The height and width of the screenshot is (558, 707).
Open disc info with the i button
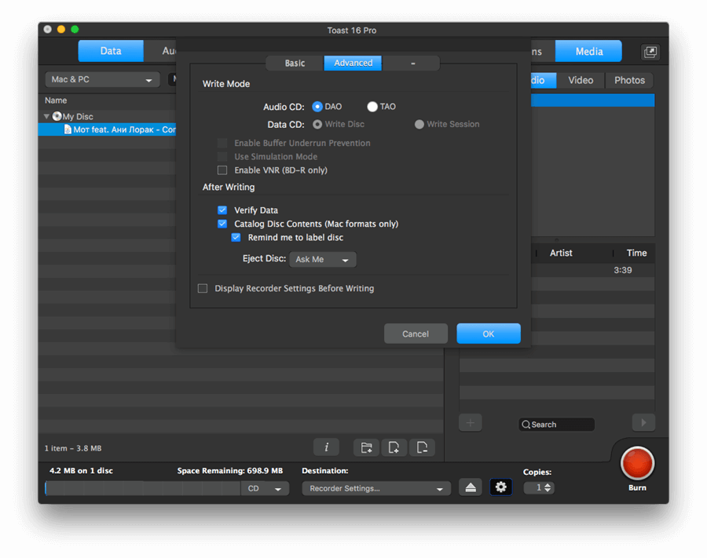326,447
